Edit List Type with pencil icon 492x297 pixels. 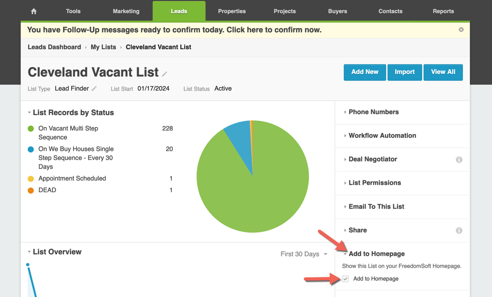click(94, 88)
